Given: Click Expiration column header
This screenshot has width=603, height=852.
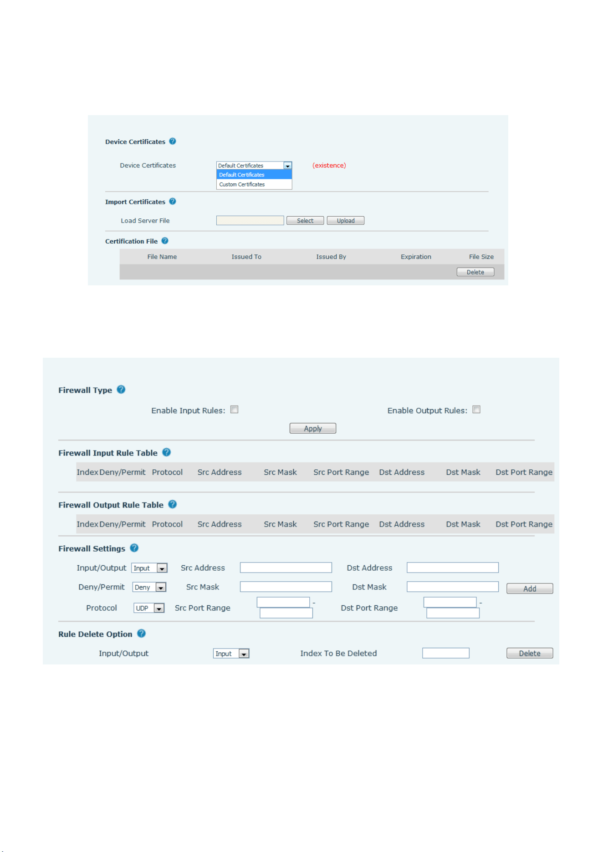Looking at the screenshot, I should pos(416,257).
